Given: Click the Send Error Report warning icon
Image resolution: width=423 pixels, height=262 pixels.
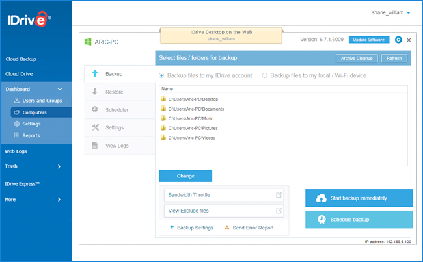Looking at the screenshot, I should point(227,228).
